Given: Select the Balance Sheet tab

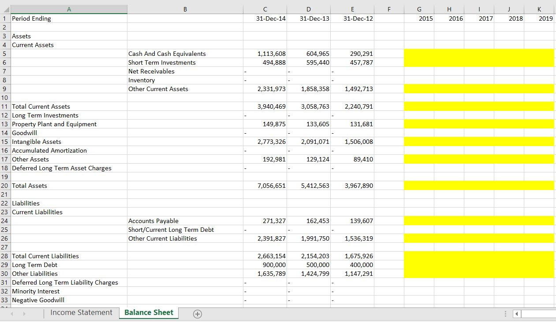Looking at the screenshot, I should [x=149, y=313].
